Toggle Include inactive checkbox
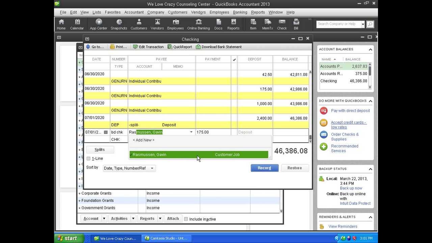Viewport: 432px width, 243px height. click(x=186, y=219)
